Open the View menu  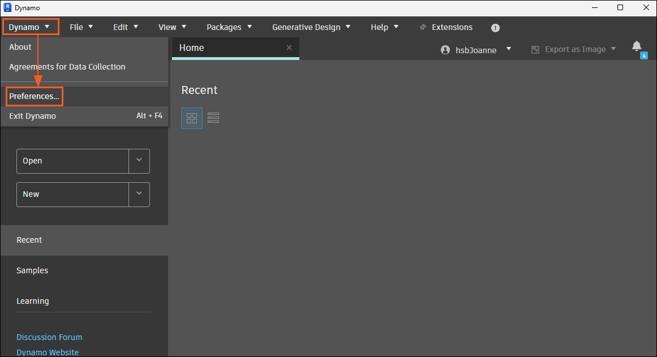(x=172, y=27)
